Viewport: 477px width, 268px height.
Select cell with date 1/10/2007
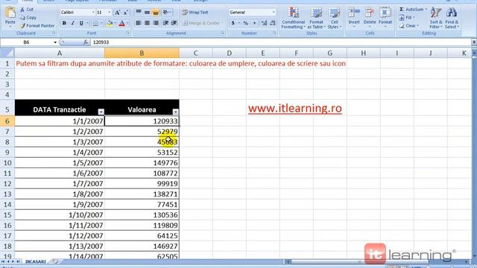pos(60,215)
